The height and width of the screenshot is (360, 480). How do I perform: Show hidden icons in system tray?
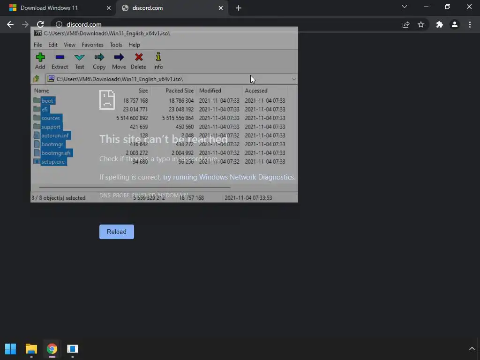pos(472,349)
